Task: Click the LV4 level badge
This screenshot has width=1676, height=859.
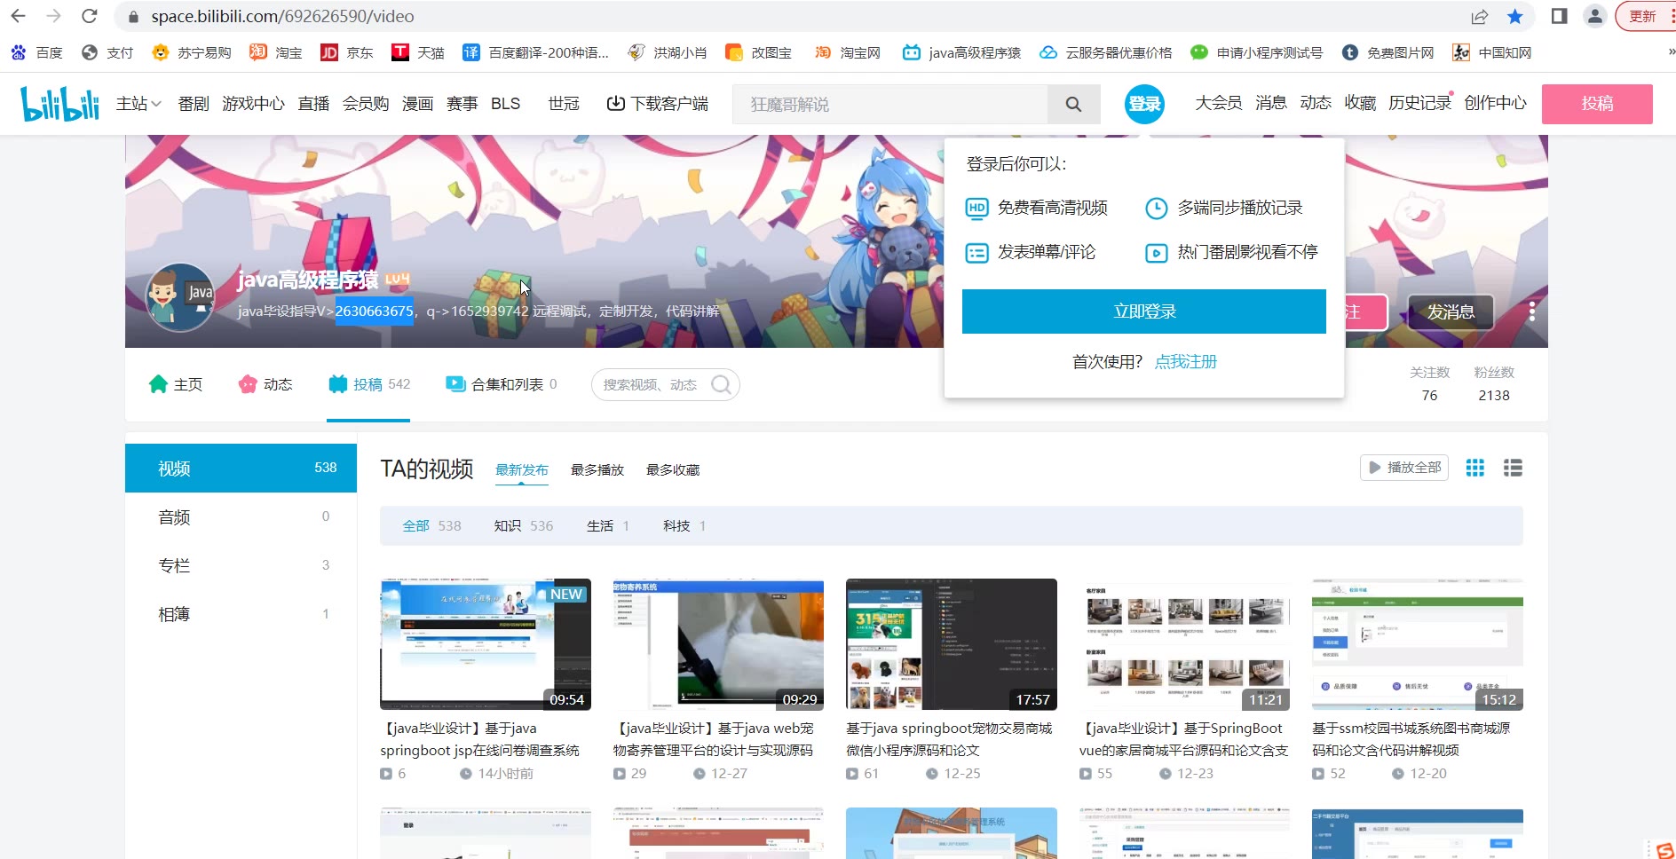Action: tap(398, 279)
